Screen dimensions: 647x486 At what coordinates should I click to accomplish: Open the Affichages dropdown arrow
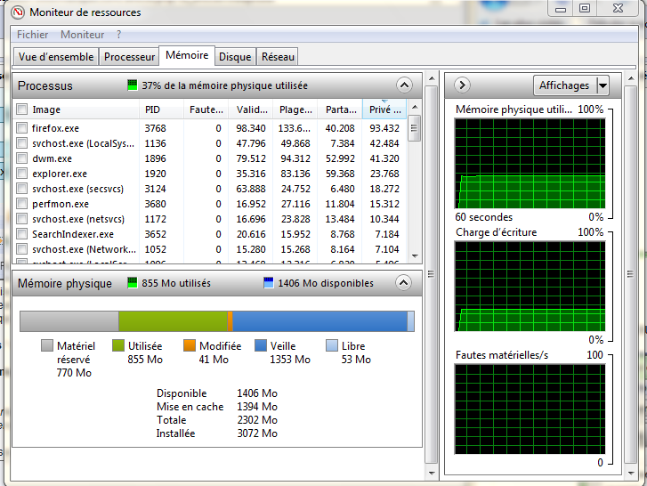tap(603, 85)
